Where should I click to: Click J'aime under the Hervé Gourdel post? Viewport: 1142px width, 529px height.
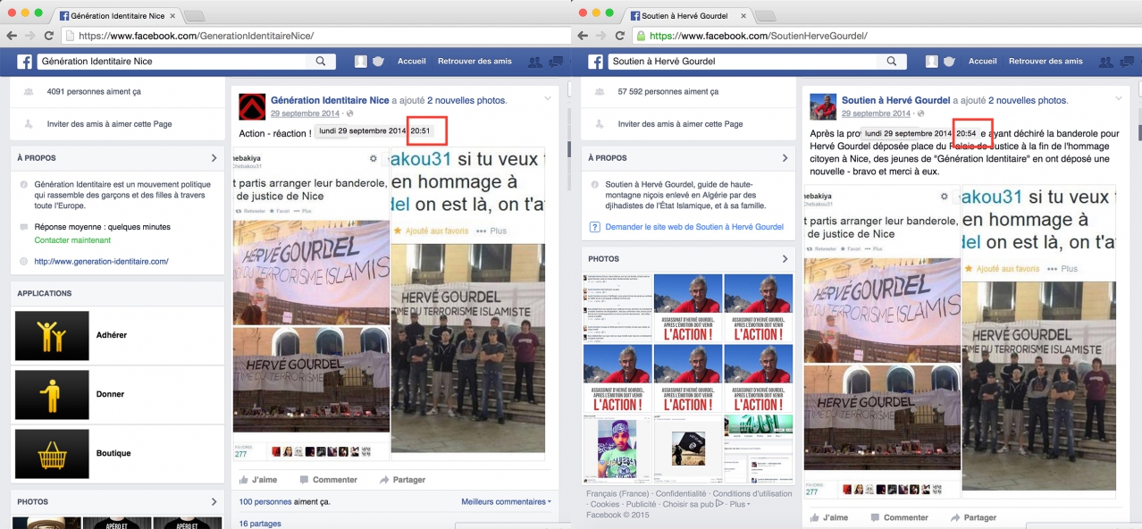click(829, 517)
